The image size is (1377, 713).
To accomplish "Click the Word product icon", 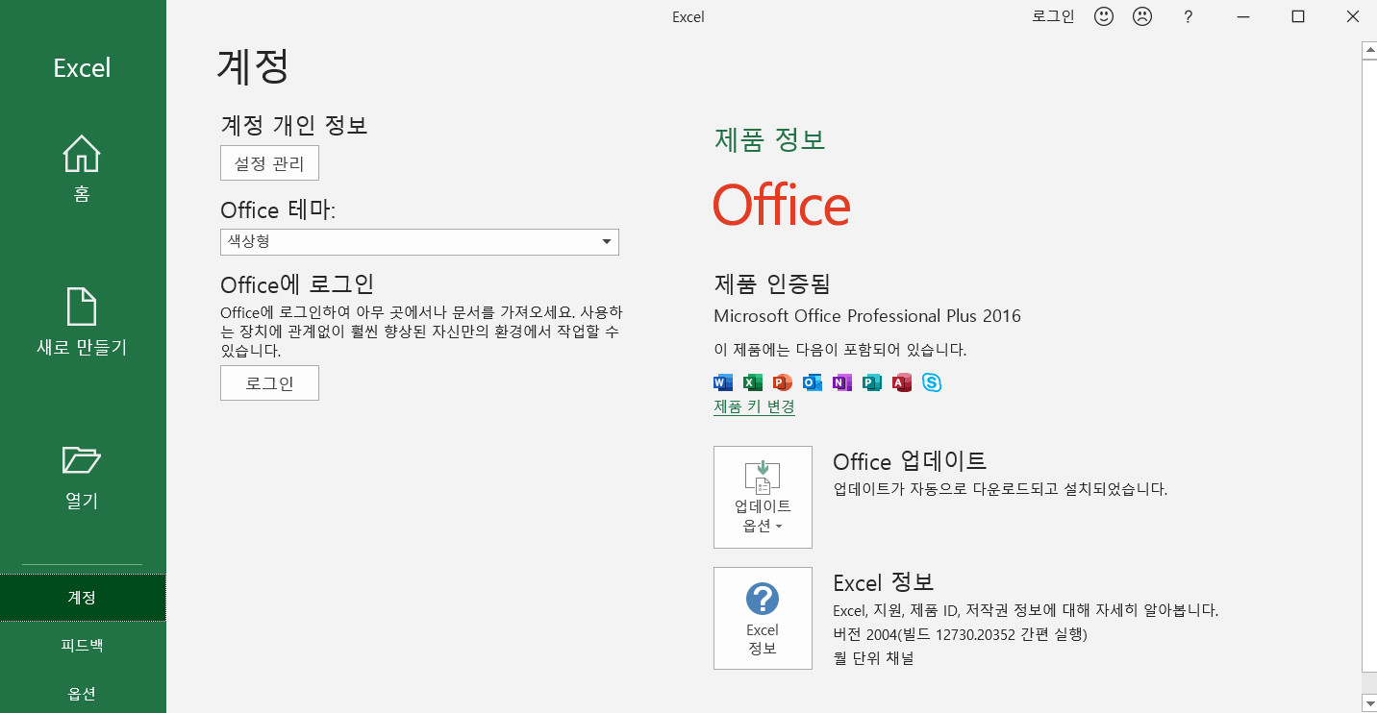I will (x=723, y=382).
